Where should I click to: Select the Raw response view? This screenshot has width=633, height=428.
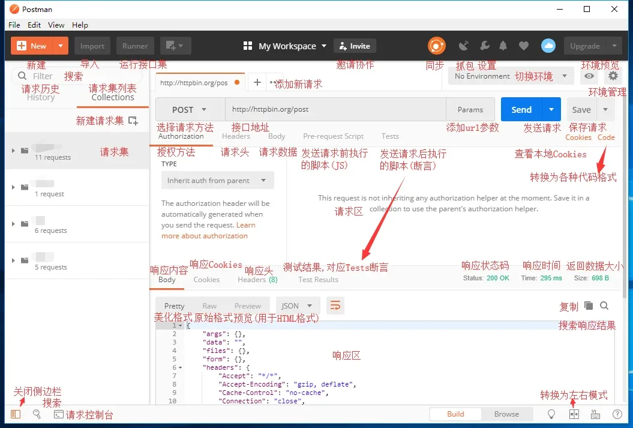[209, 306]
